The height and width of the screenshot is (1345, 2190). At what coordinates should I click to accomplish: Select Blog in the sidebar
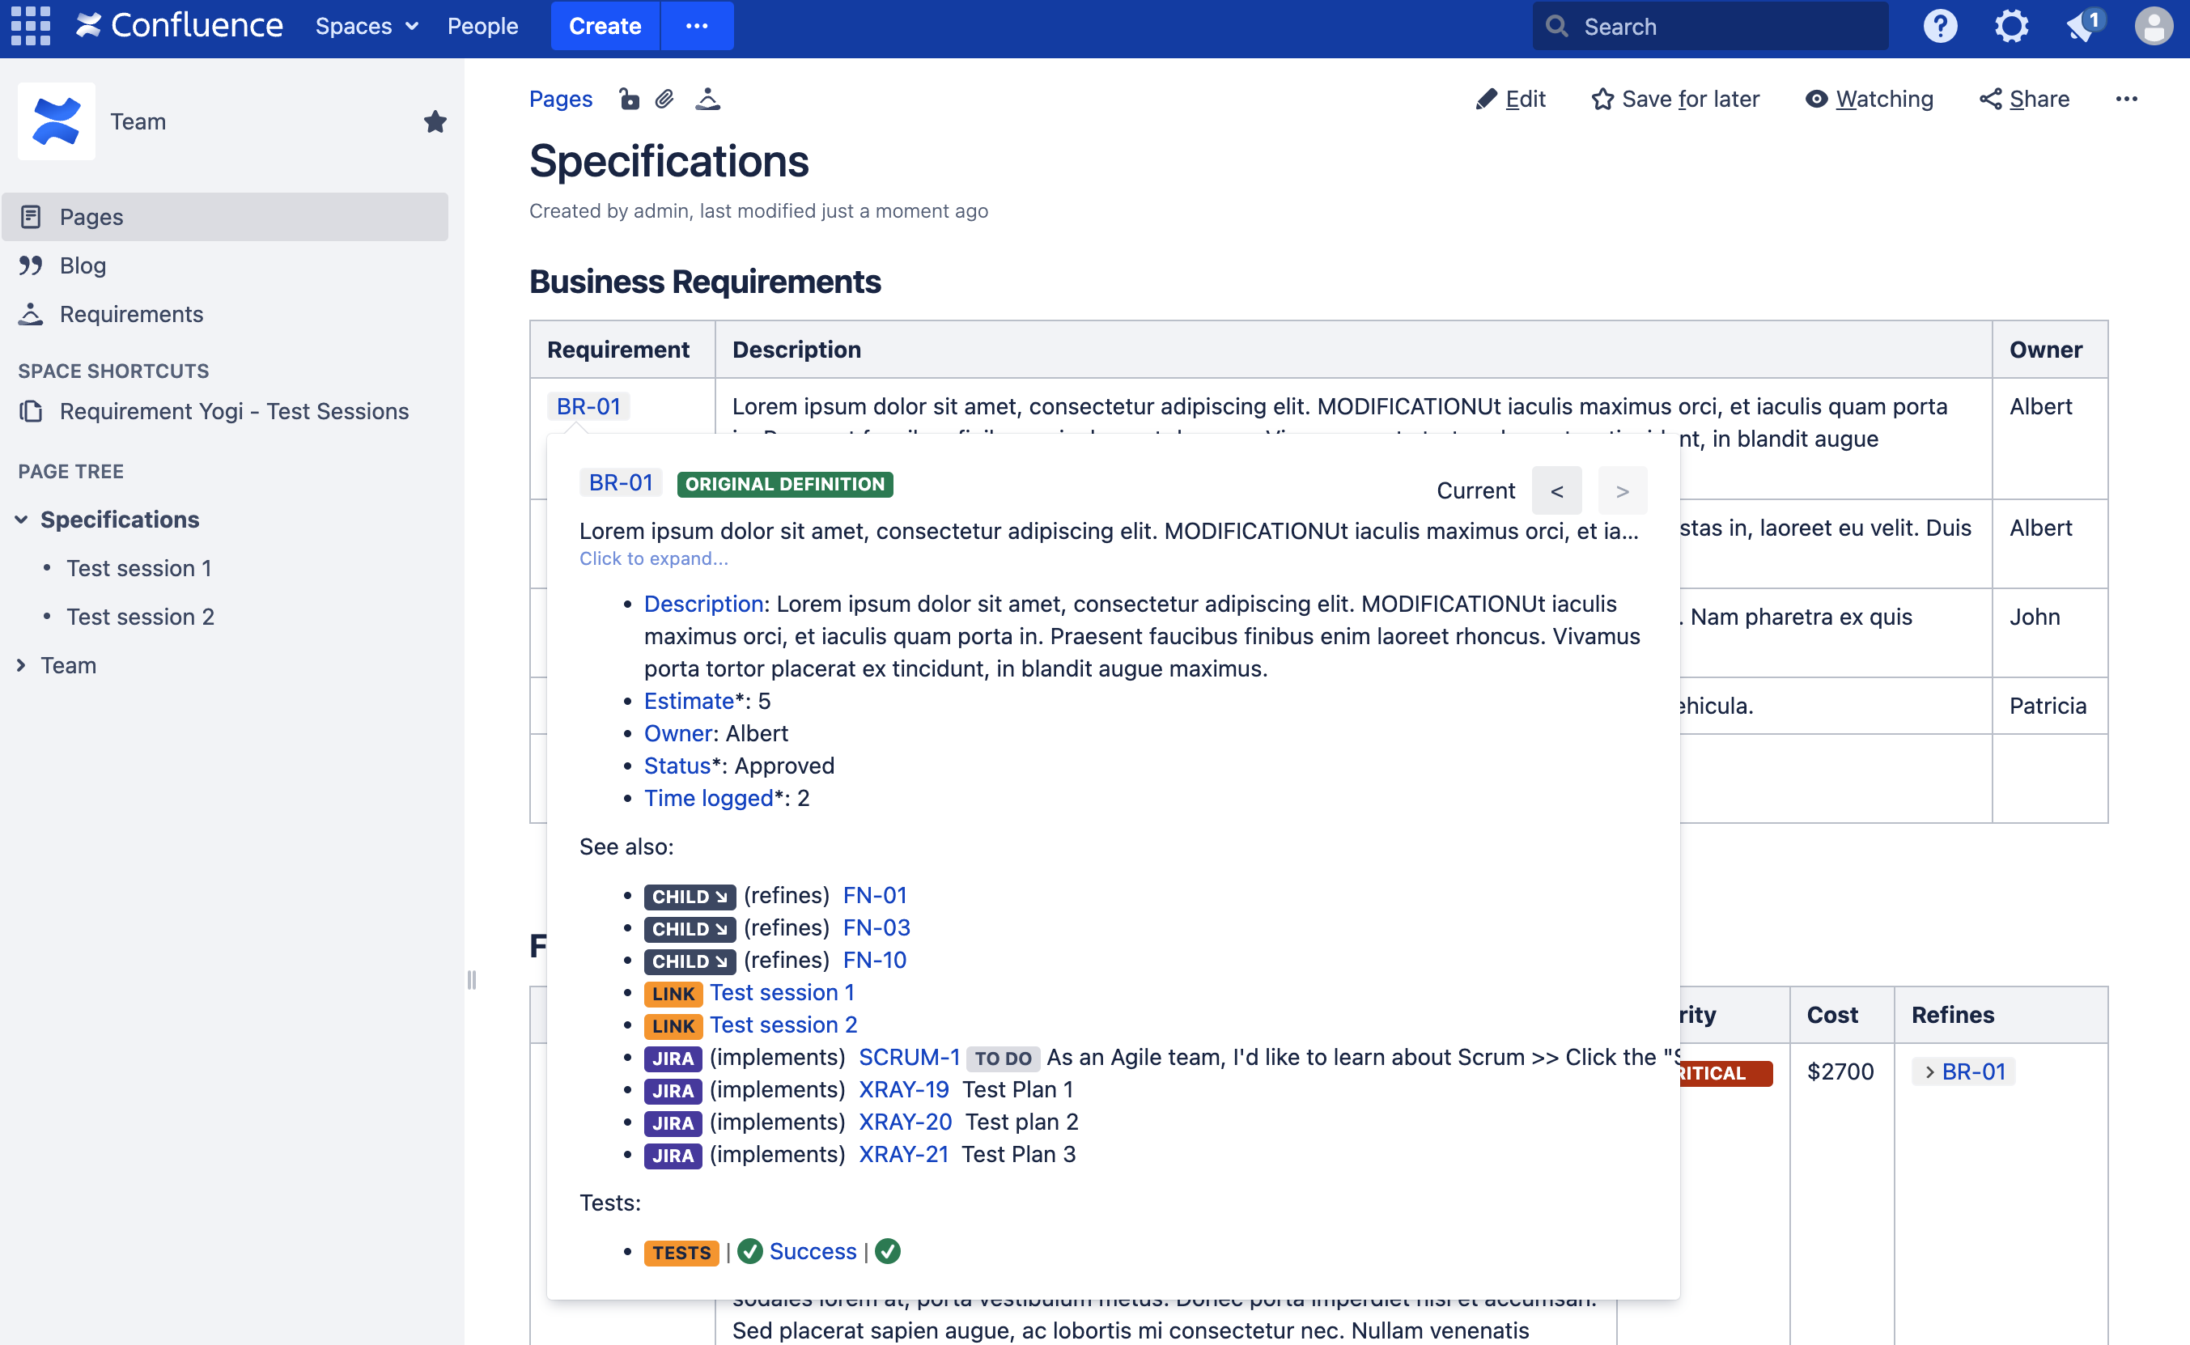tap(83, 265)
